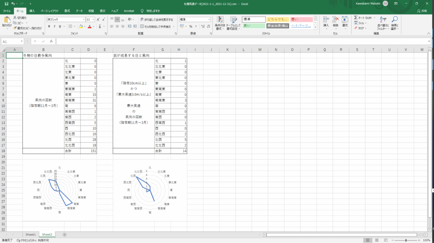Switch to the Sheet1 worksheet tab
Viewport: 434px width, 243px height.
[31, 234]
